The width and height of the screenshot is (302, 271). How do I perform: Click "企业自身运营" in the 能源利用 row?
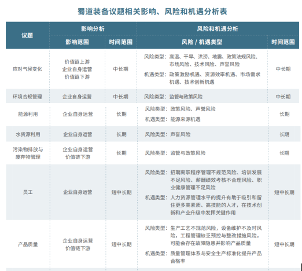(78, 114)
